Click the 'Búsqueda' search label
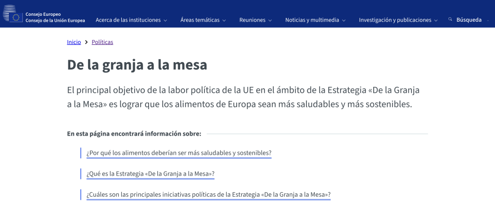Screen dimensions: 495x218 (469, 20)
